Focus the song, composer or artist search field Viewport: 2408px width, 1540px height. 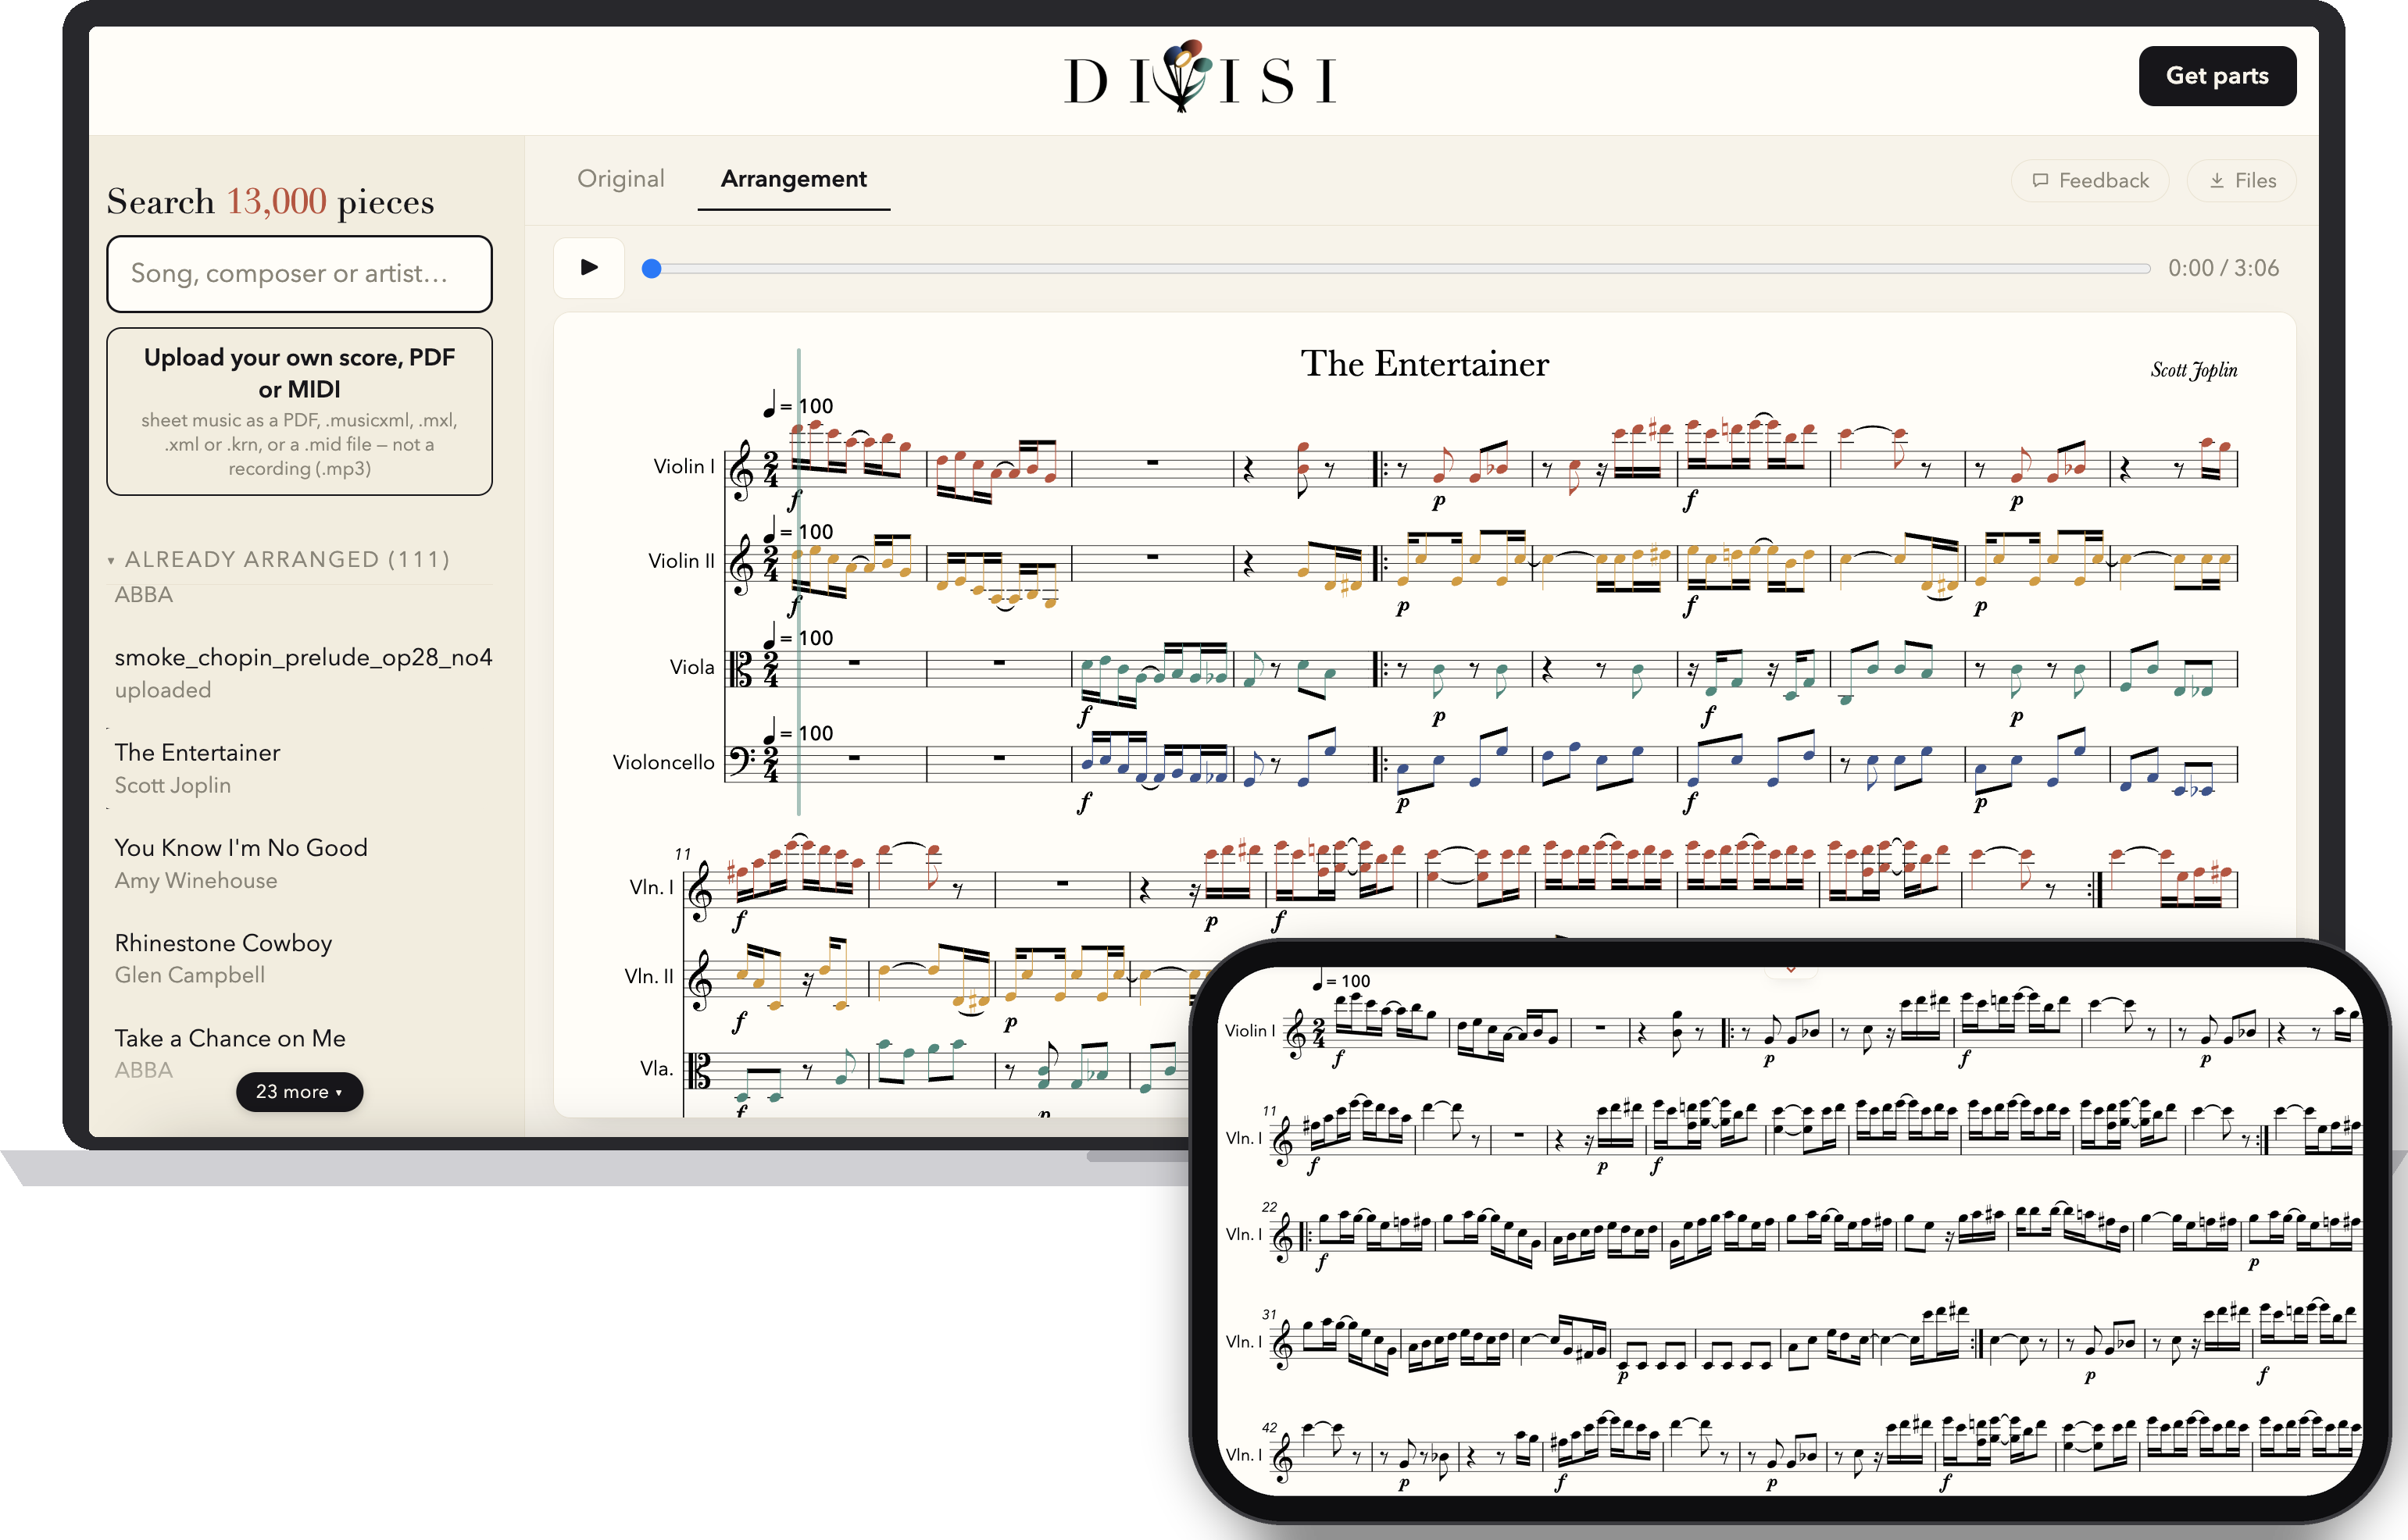(x=299, y=273)
